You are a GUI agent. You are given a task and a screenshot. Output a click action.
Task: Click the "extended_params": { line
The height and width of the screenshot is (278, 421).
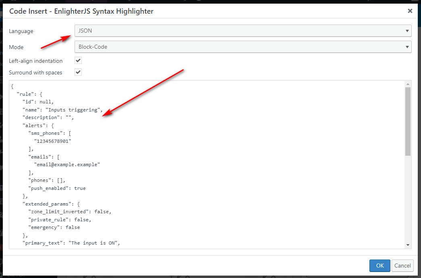51,204
